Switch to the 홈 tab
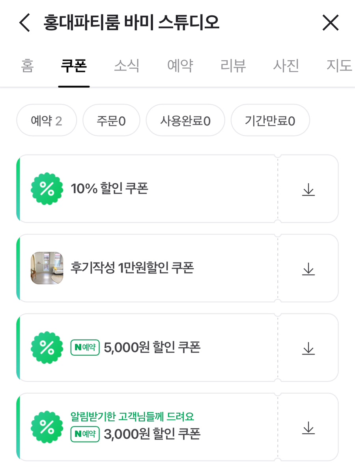This screenshot has height=470, width=355. point(27,66)
